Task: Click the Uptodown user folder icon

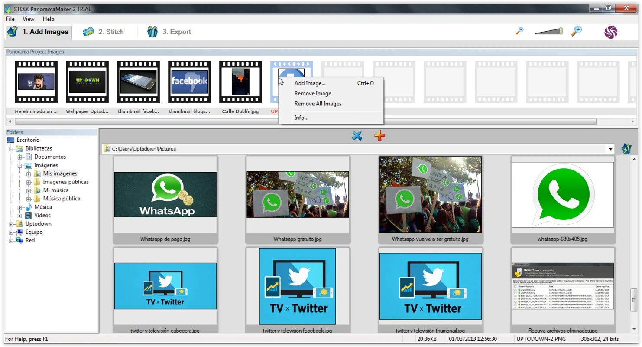Action: (x=19, y=224)
